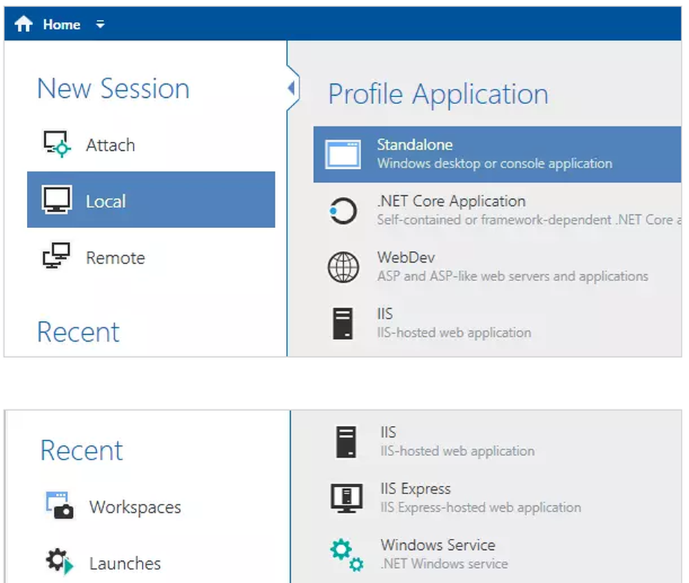Click IIS server icon in bottom panel
Image resolution: width=689 pixels, height=583 pixels.
(347, 442)
